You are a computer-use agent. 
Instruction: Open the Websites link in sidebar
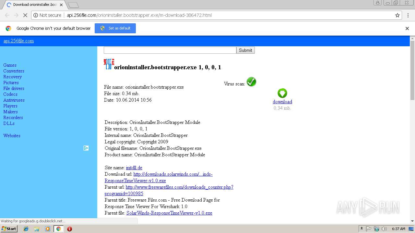12,136
